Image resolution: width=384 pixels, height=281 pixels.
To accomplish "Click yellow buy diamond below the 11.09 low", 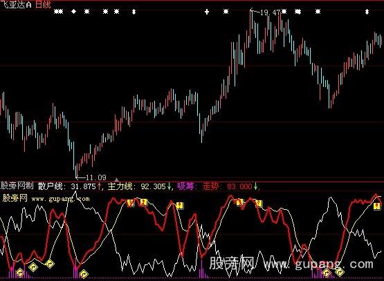I will [84, 274].
